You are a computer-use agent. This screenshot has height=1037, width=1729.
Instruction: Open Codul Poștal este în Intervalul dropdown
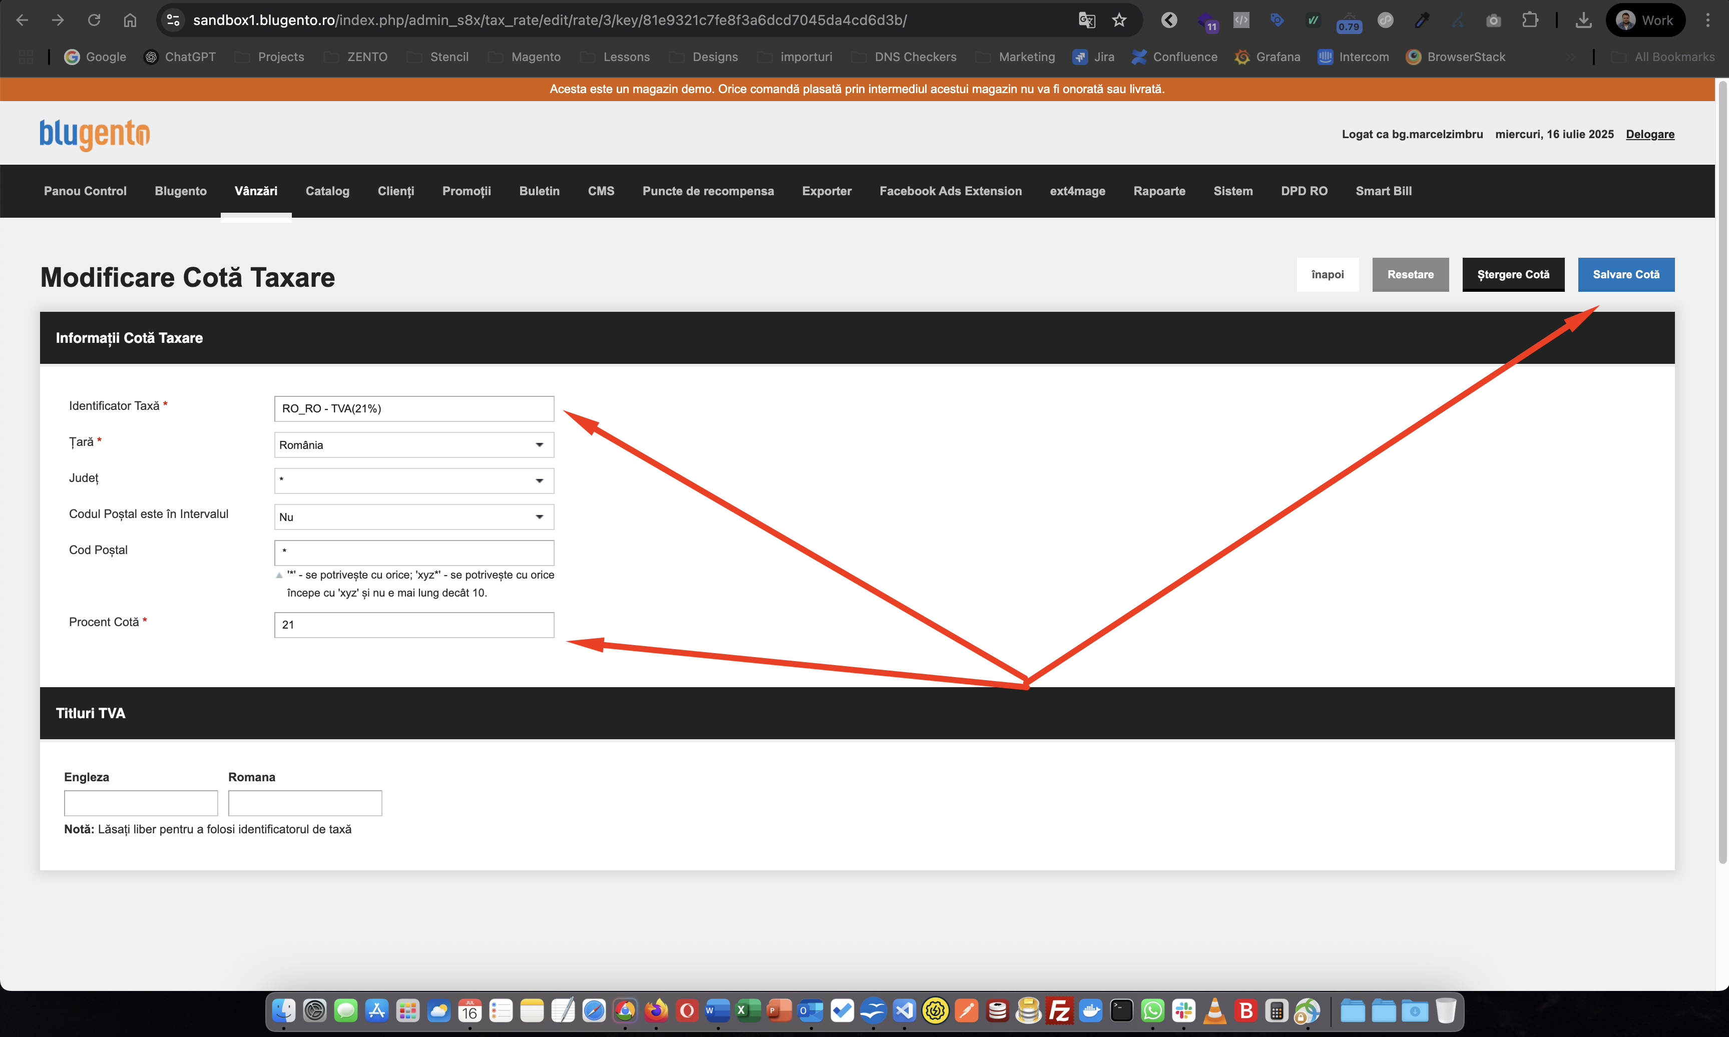[414, 517]
